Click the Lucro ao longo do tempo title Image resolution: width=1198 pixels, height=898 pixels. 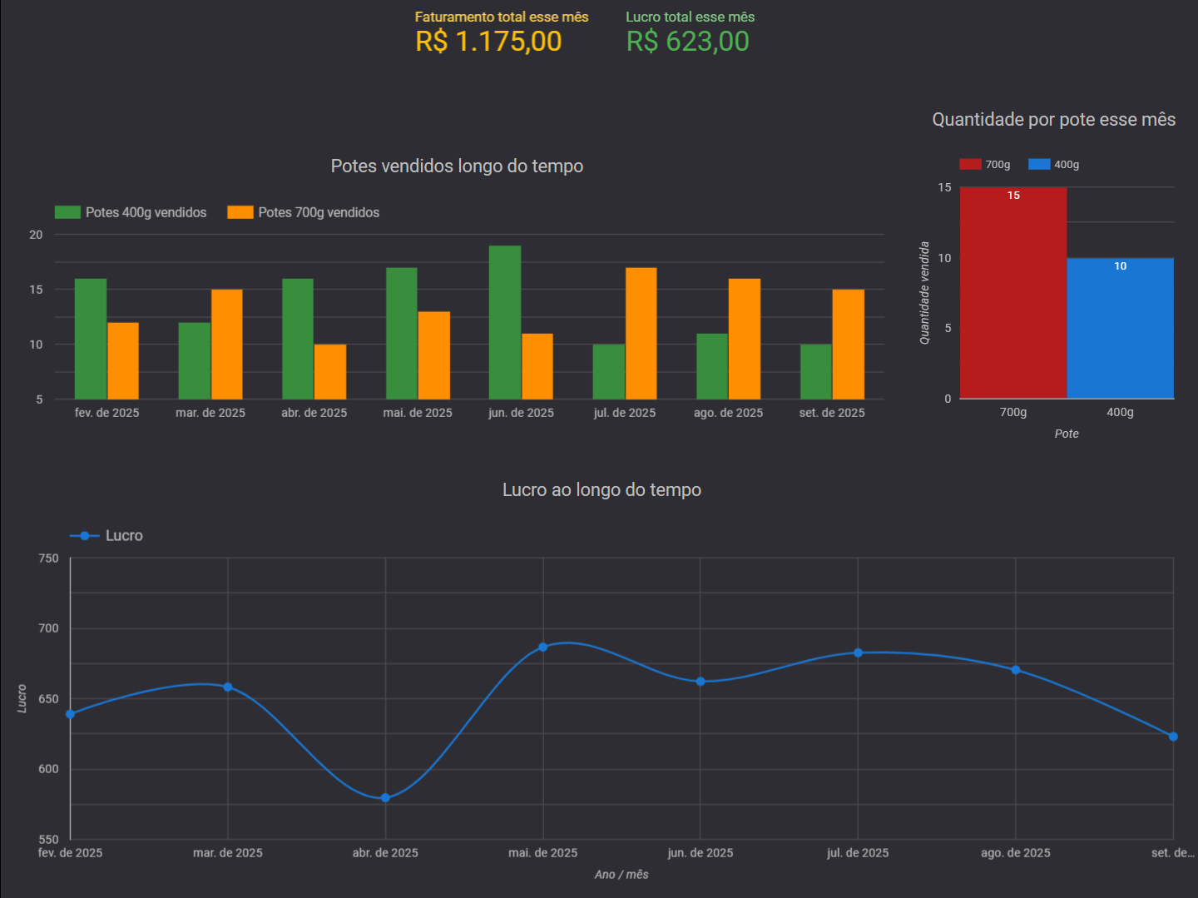point(601,490)
